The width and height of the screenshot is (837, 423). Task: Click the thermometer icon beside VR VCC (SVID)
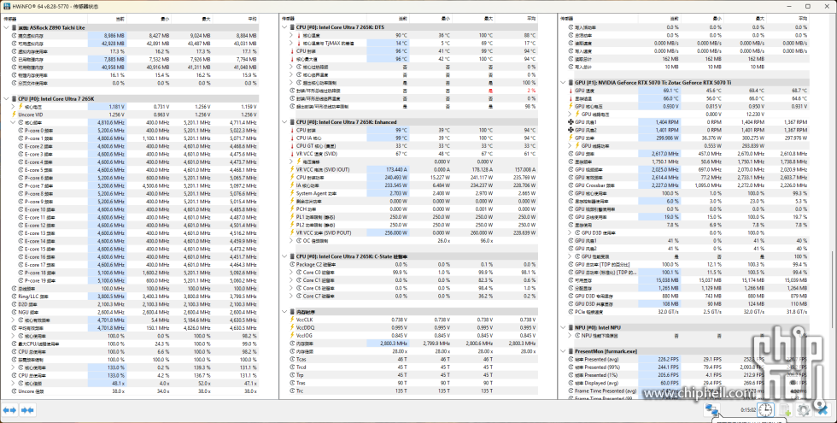pos(292,154)
